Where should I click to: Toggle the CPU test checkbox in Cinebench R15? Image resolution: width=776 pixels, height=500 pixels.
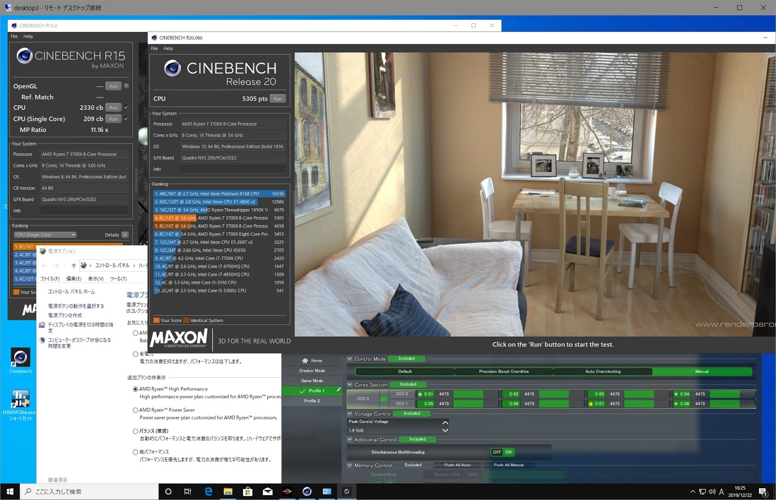click(x=127, y=107)
